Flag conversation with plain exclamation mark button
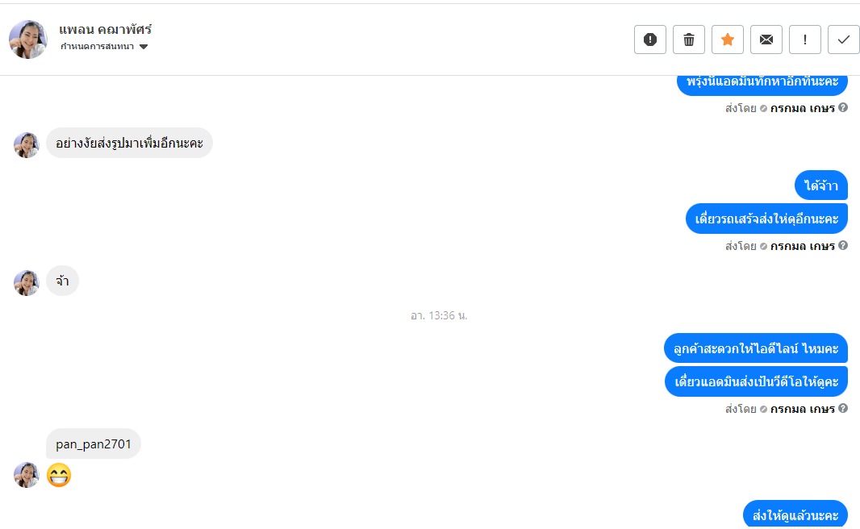The image size is (860, 529). [x=805, y=40]
